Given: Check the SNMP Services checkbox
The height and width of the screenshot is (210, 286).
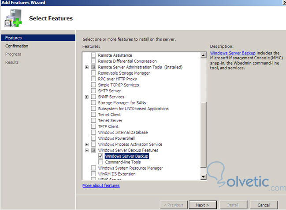Looking at the screenshot, I should click(x=93, y=97).
